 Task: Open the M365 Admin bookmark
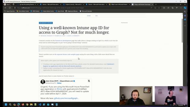(x=35, y=11)
